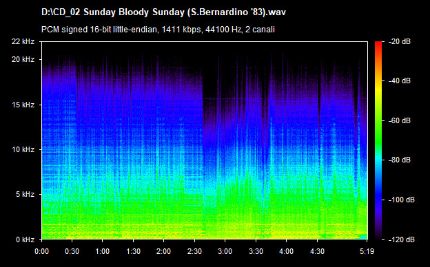Click the -120 dB scale label
430x267 pixels.
click(x=401, y=239)
